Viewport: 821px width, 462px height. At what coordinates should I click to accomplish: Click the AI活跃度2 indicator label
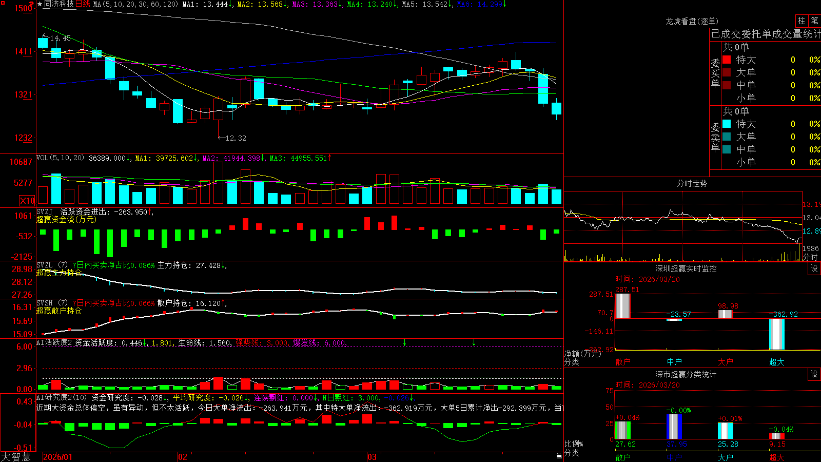coord(54,343)
